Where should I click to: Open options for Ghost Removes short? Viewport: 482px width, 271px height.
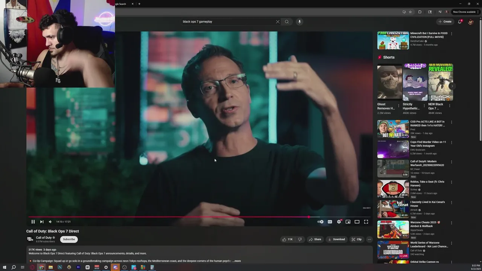point(398,106)
